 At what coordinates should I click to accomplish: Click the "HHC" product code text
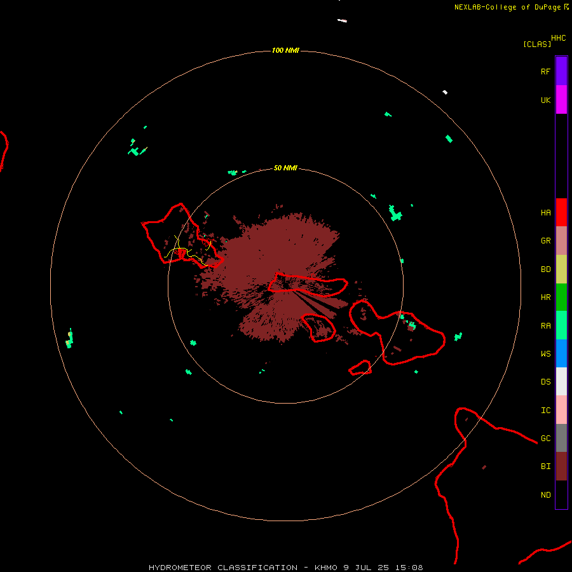pyautogui.click(x=559, y=38)
